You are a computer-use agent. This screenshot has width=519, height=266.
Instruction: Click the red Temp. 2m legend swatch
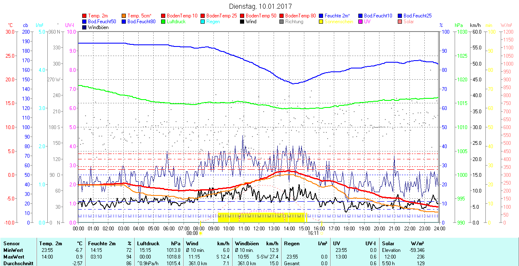[x=85, y=16]
